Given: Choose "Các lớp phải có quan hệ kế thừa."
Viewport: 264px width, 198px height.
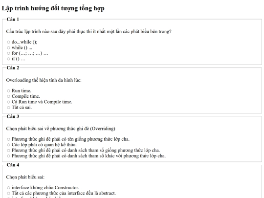Looking at the screenshot, I should pyautogui.click(x=9, y=145).
